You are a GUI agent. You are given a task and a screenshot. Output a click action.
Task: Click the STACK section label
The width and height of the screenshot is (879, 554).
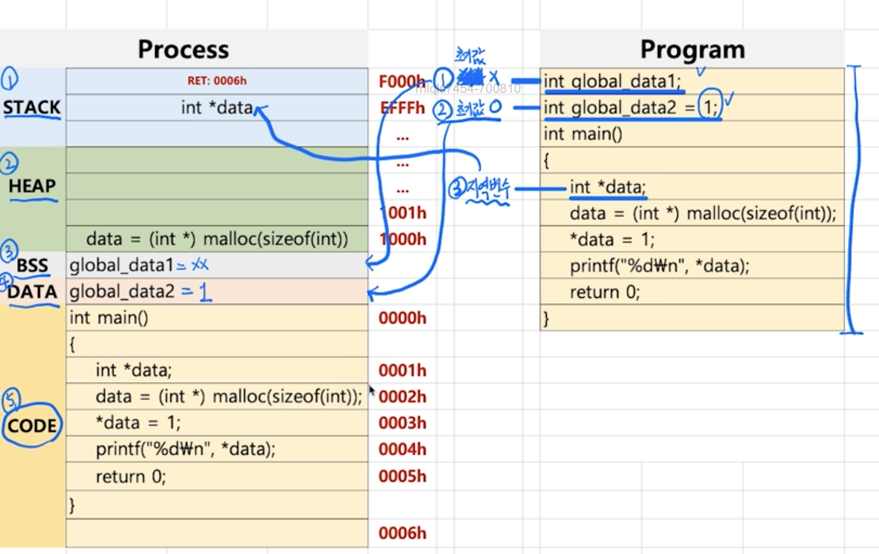[x=32, y=107]
